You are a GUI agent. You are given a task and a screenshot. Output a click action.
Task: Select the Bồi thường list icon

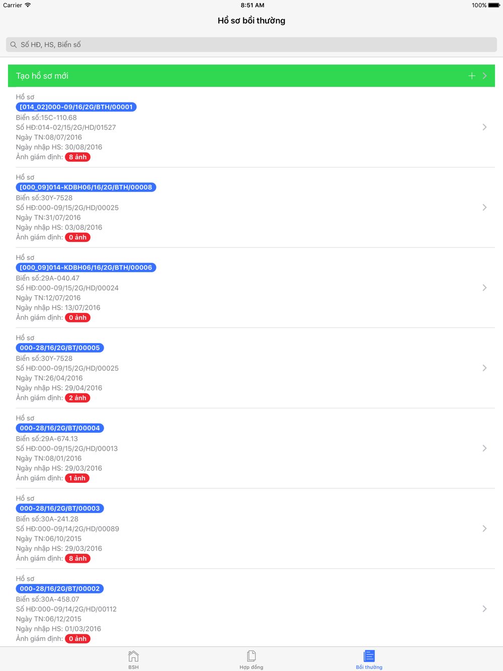click(x=369, y=656)
